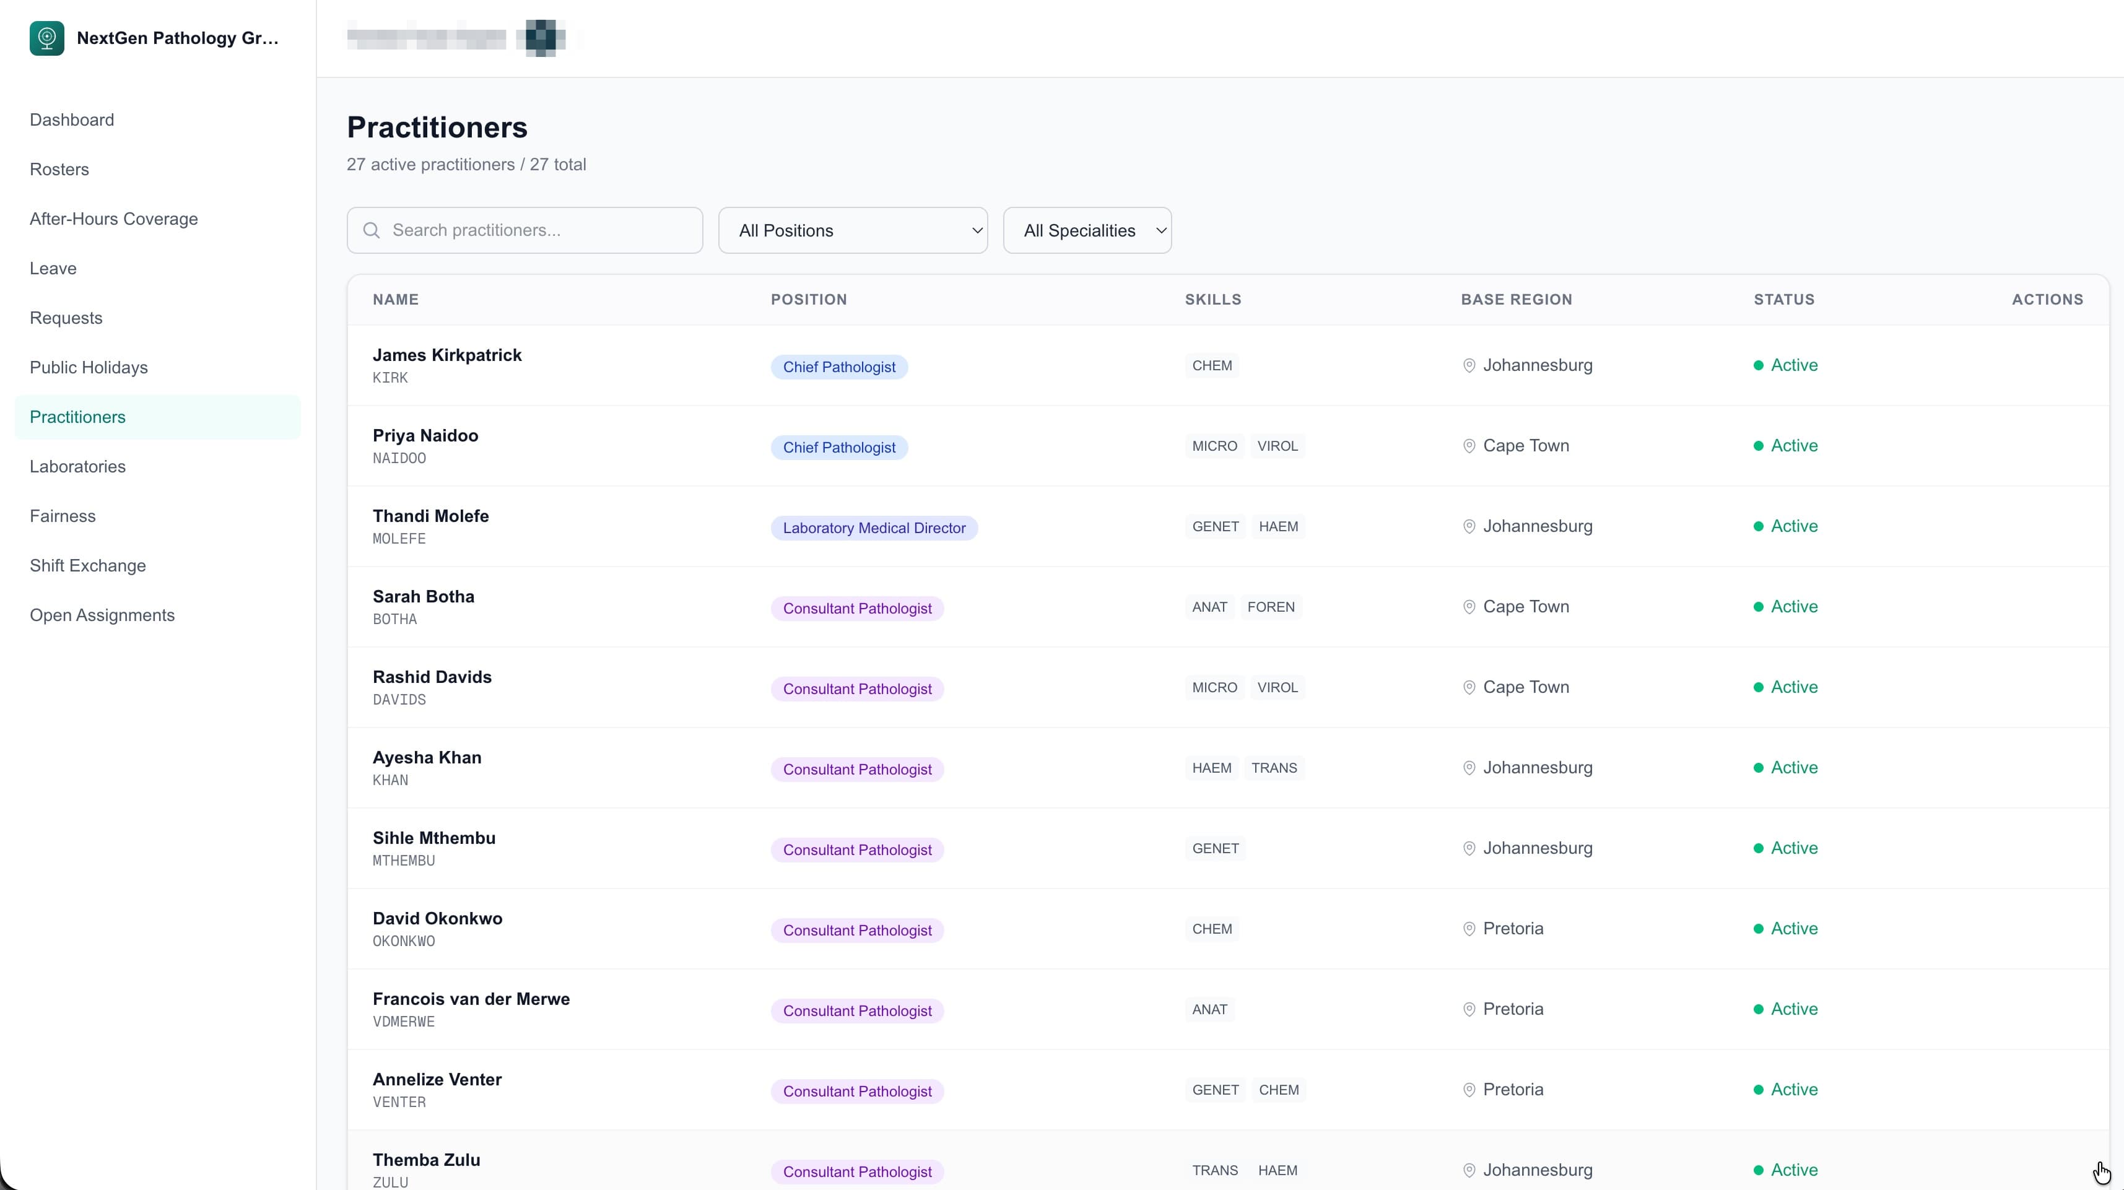This screenshot has height=1190, width=2124.
Task: Select the VIROL skill tag for Rashid Davids
Action: 1276,688
